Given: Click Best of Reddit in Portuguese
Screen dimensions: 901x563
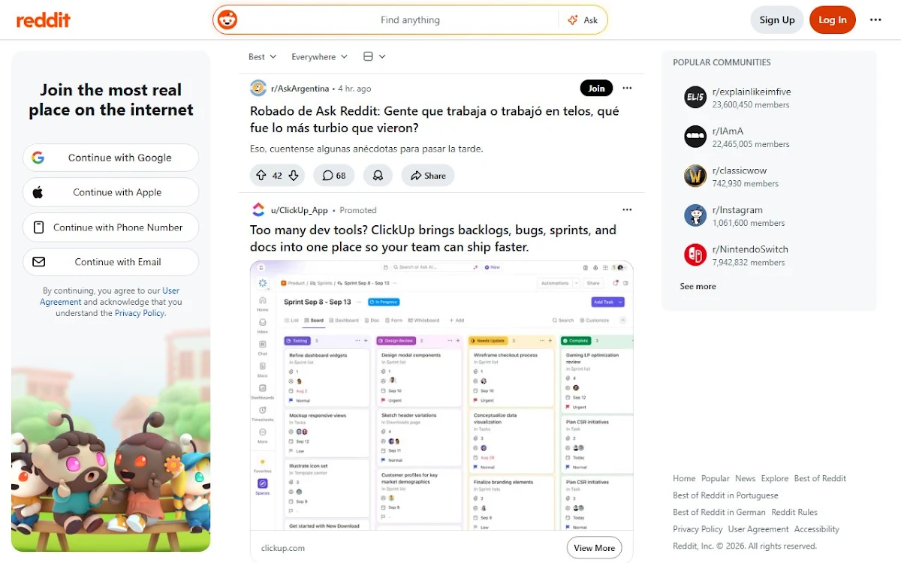Looking at the screenshot, I should 725,495.
